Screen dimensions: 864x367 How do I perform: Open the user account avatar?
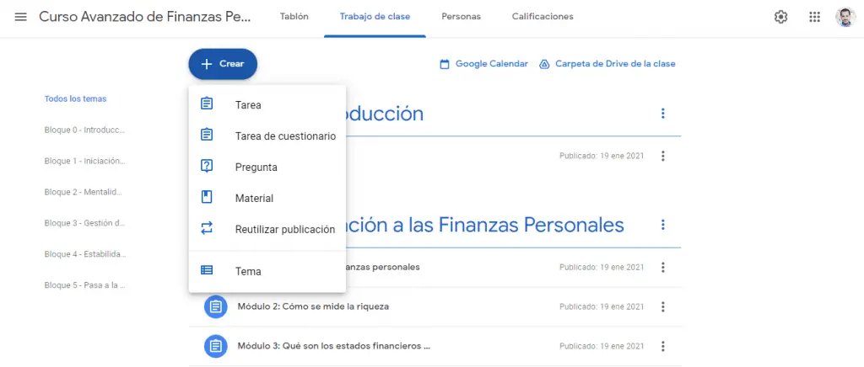coord(845,17)
